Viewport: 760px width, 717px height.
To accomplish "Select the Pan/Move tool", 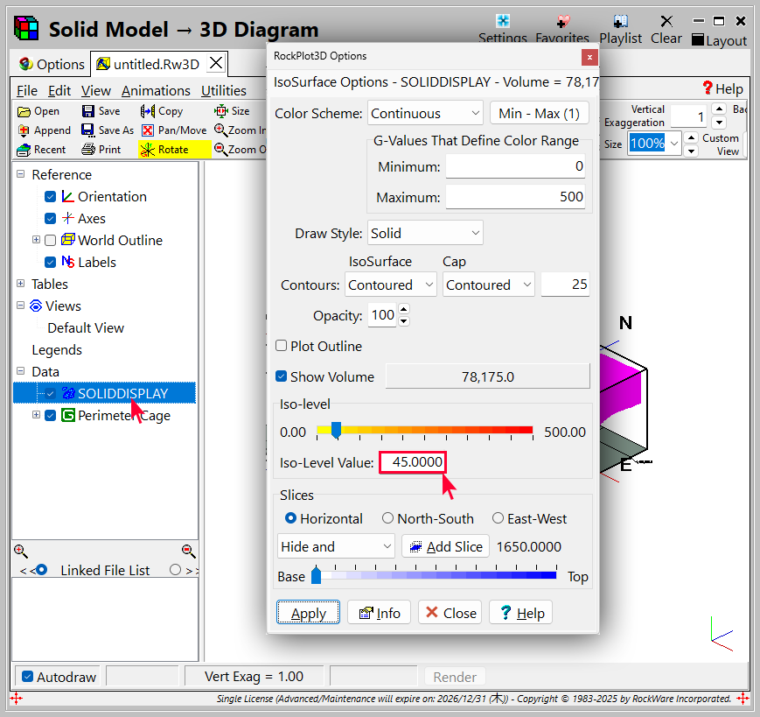I will (149, 130).
